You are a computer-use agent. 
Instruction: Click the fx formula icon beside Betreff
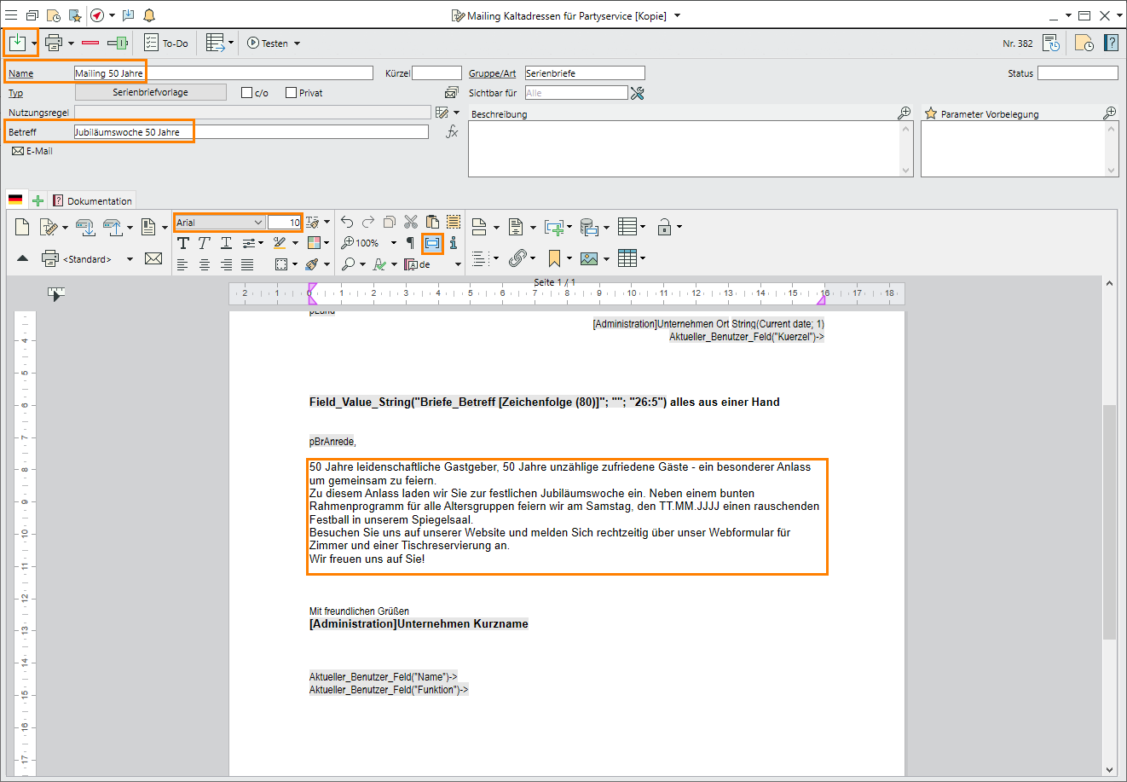[452, 132]
